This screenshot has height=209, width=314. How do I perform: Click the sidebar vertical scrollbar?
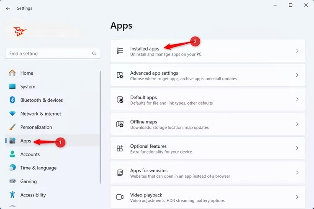point(100,127)
